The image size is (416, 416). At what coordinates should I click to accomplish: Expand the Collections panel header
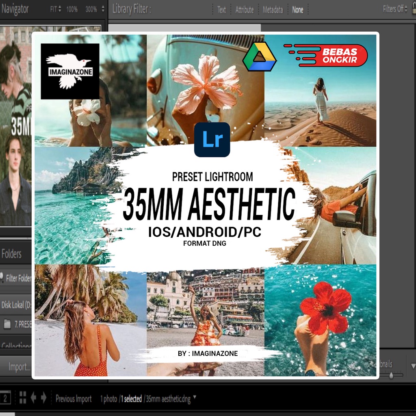click(x=16, y=345)
